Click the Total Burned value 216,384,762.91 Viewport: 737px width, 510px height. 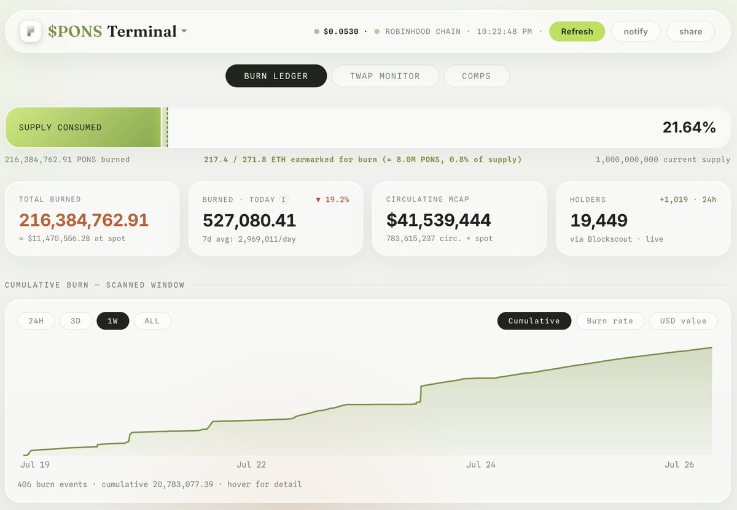click(x=84, y=220)
